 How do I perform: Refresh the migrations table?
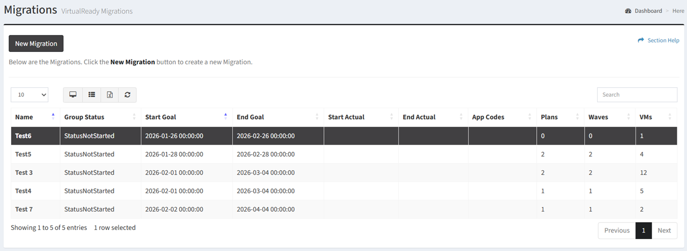[x=128, y=95]
